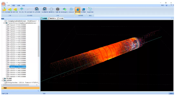Click the new project folder icon with plus

[x=10, y=9]
